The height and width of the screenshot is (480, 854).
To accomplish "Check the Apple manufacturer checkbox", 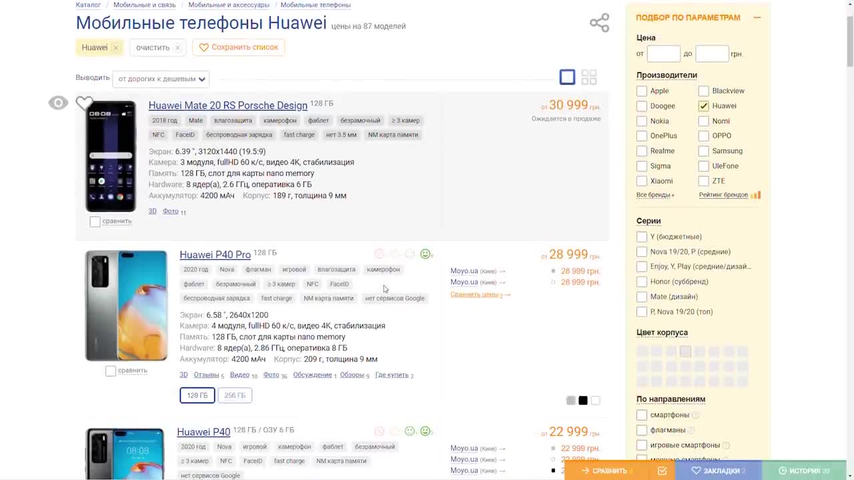I will (x=642, y=91).
